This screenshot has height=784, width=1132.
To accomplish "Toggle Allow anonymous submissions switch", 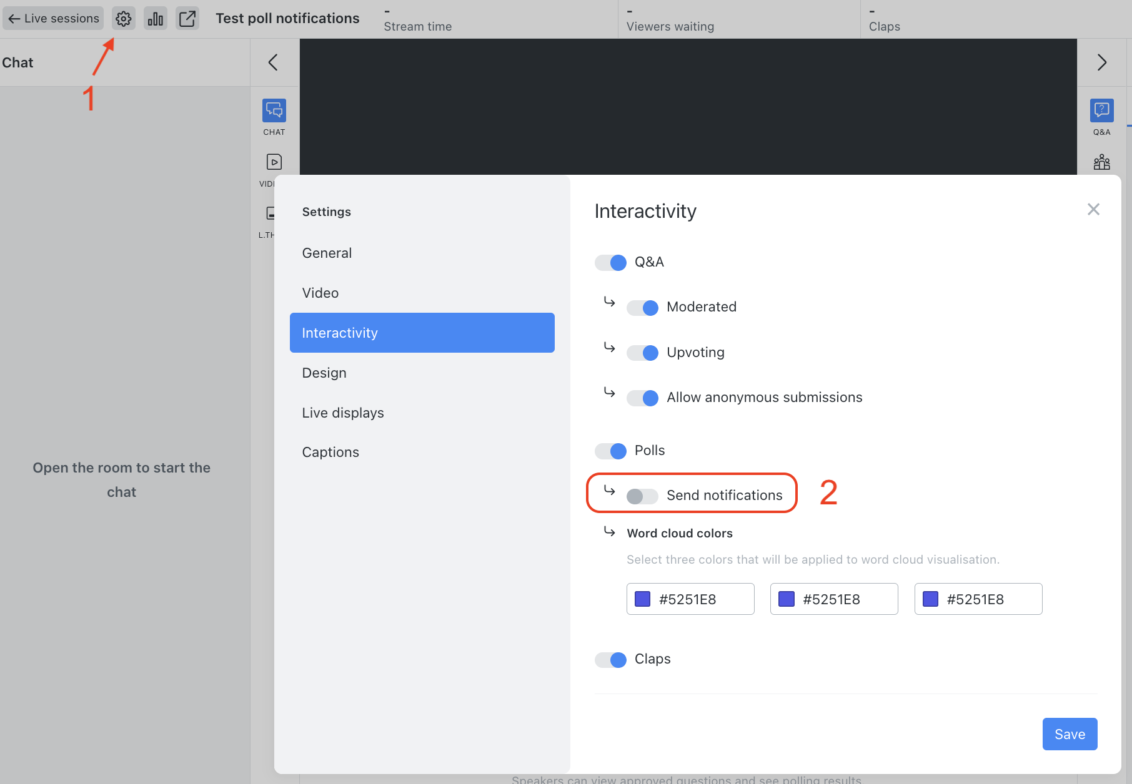I will [643, 398].
